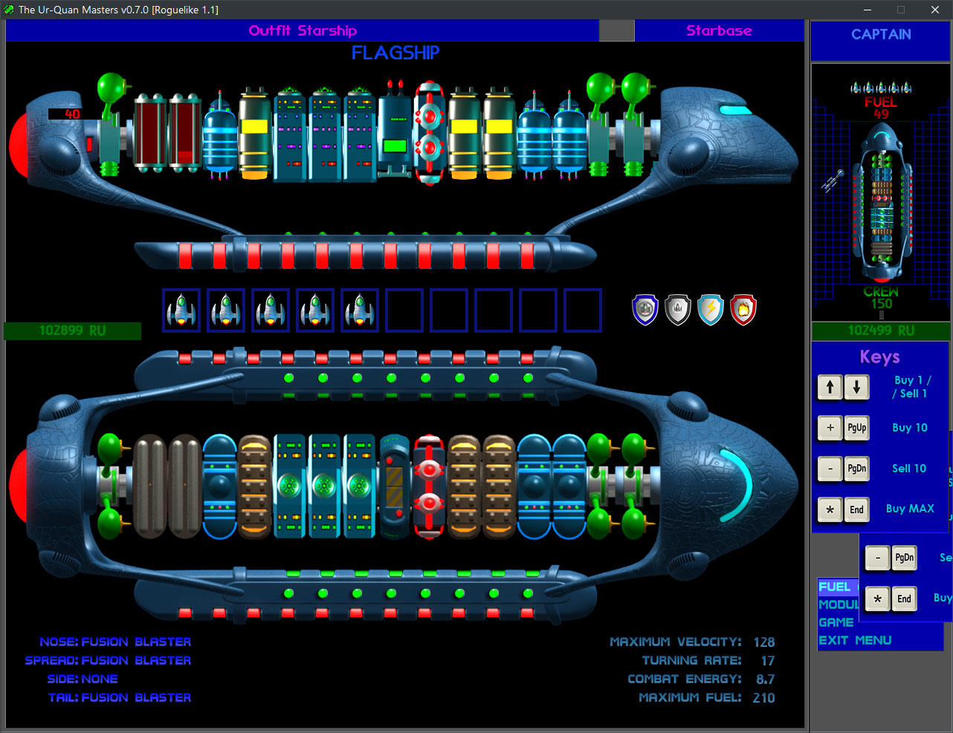Click TAIL: FUSION BLASTER text
953x733 pixels.
(x=120, y=697)
